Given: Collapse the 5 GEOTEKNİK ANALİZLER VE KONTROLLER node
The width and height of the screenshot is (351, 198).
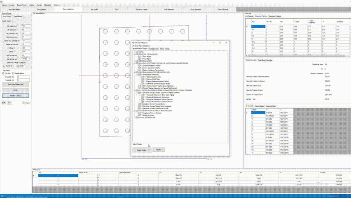Looking at the screenshot, I should coord(134,72).
